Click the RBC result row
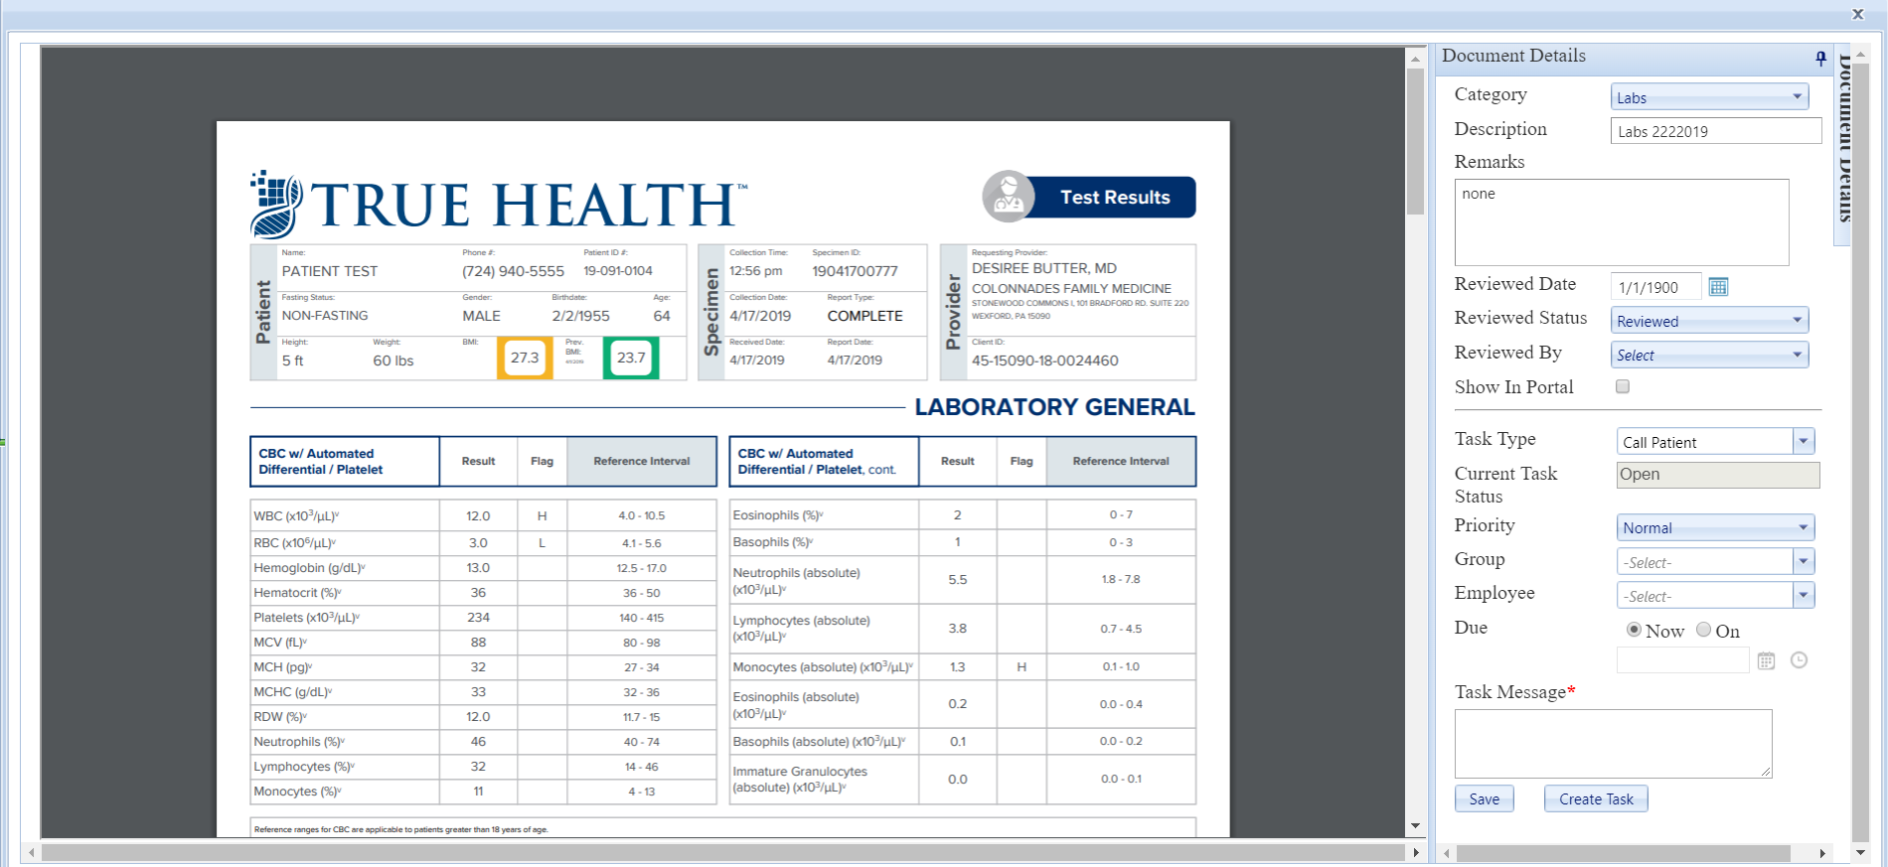The width and height of the screenshot is (1888, 867). tap(483, 542)
